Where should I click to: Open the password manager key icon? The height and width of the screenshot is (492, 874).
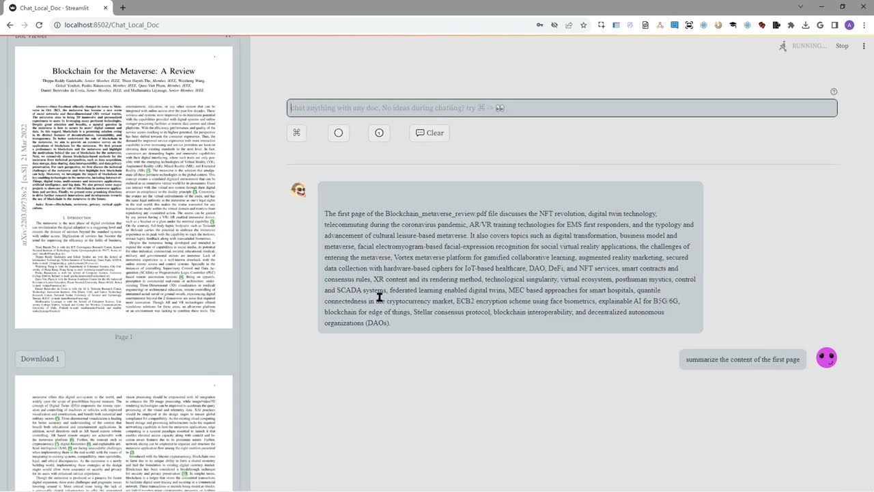[x=540, y=25]
